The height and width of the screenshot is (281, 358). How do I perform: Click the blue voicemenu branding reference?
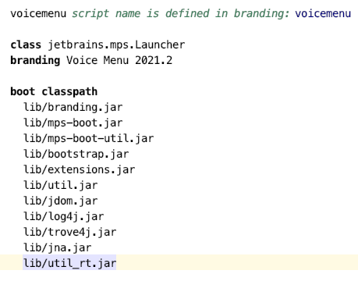pyautogui.click(x=323, y=13)
